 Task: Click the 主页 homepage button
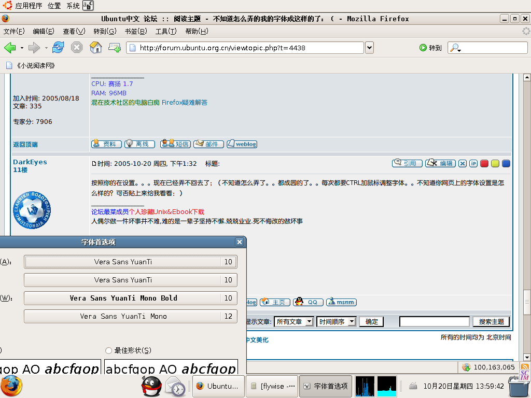tap(275, 302)
